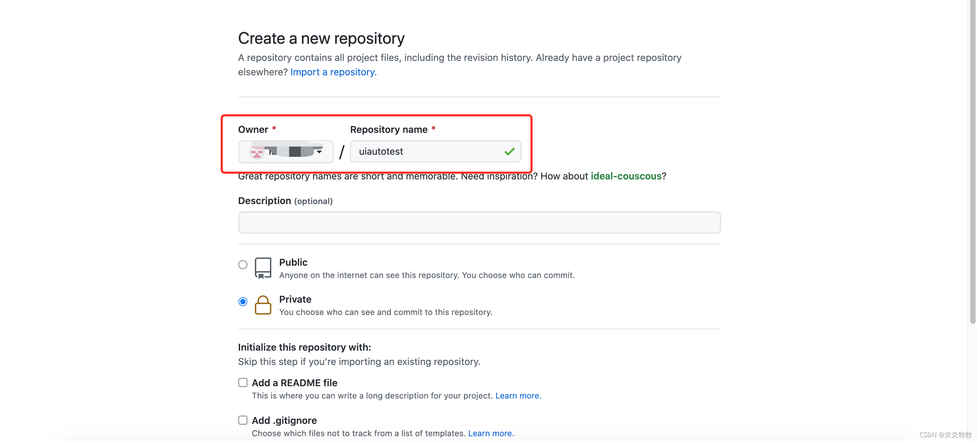Click the green checkmark in repository name
Image resolution: width=977 pixels, height=441 pixels.
(509, 151)
